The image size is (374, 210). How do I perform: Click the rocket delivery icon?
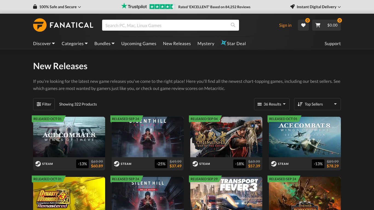[292, 7]
